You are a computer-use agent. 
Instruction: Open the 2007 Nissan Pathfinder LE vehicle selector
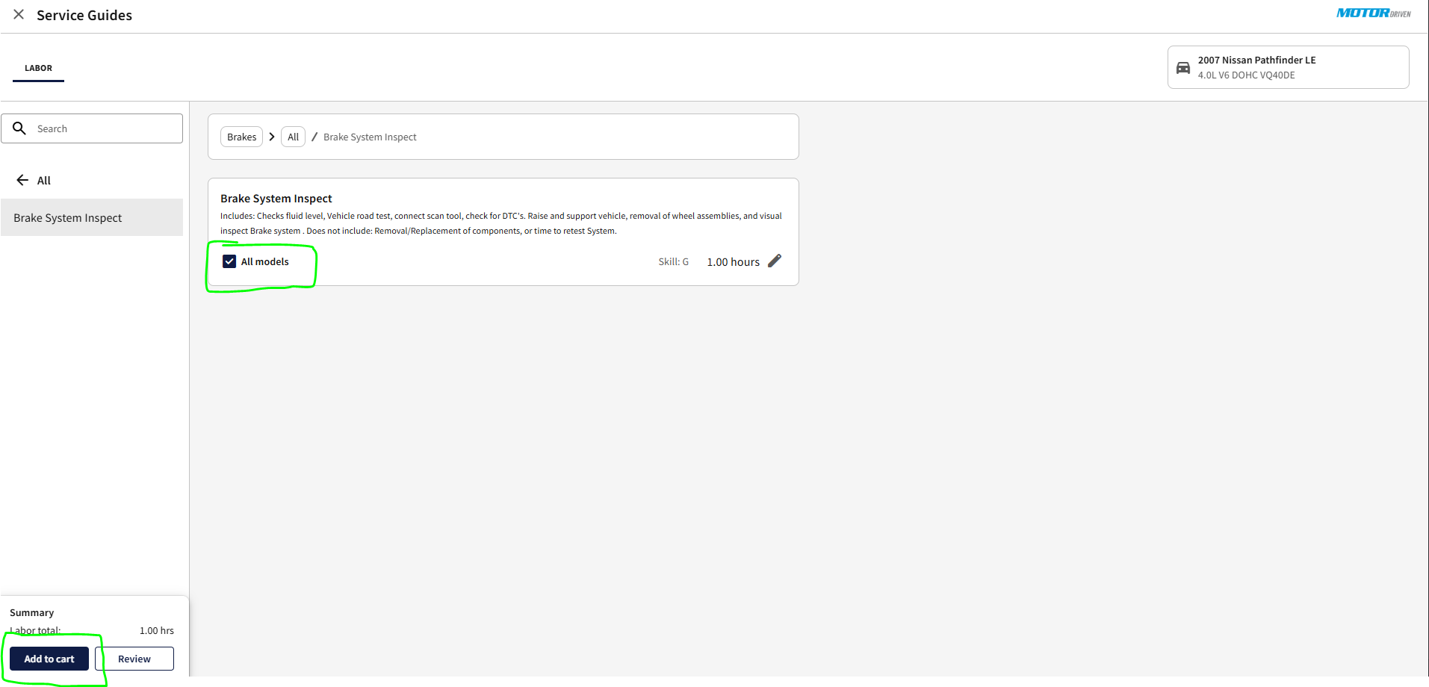pyautogui.click(x=1288, y=67)
